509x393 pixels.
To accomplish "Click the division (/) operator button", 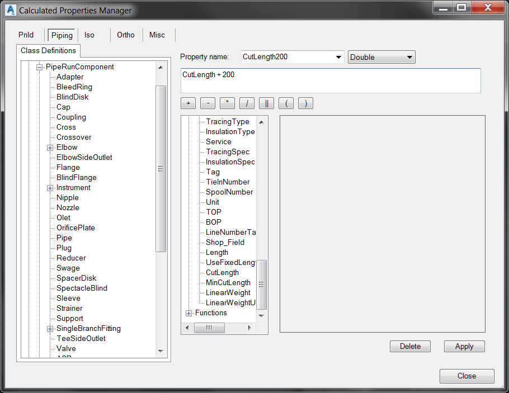I will (x=247, y=103).
